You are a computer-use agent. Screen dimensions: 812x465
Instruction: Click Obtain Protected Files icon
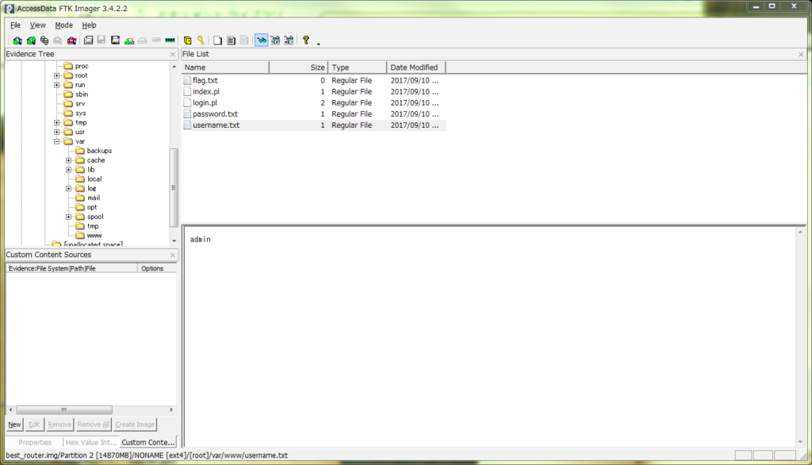click(x=187, y=40)
